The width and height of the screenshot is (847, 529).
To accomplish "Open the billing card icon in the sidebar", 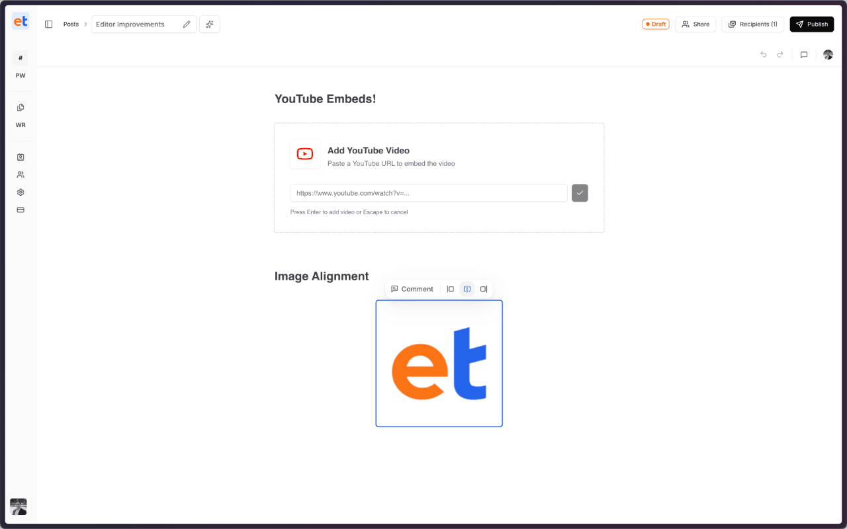I will (x=20, y=210).
